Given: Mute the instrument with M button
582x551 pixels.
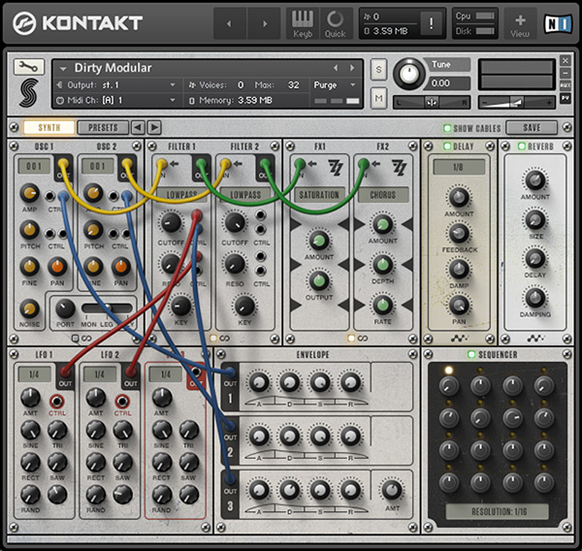Looking at the screenshot, I should (x=378, y=96).
